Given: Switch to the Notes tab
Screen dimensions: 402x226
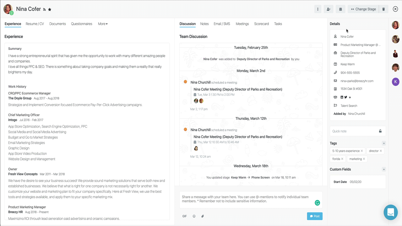Looking at the screenshot, I should [x=204, y=24].
